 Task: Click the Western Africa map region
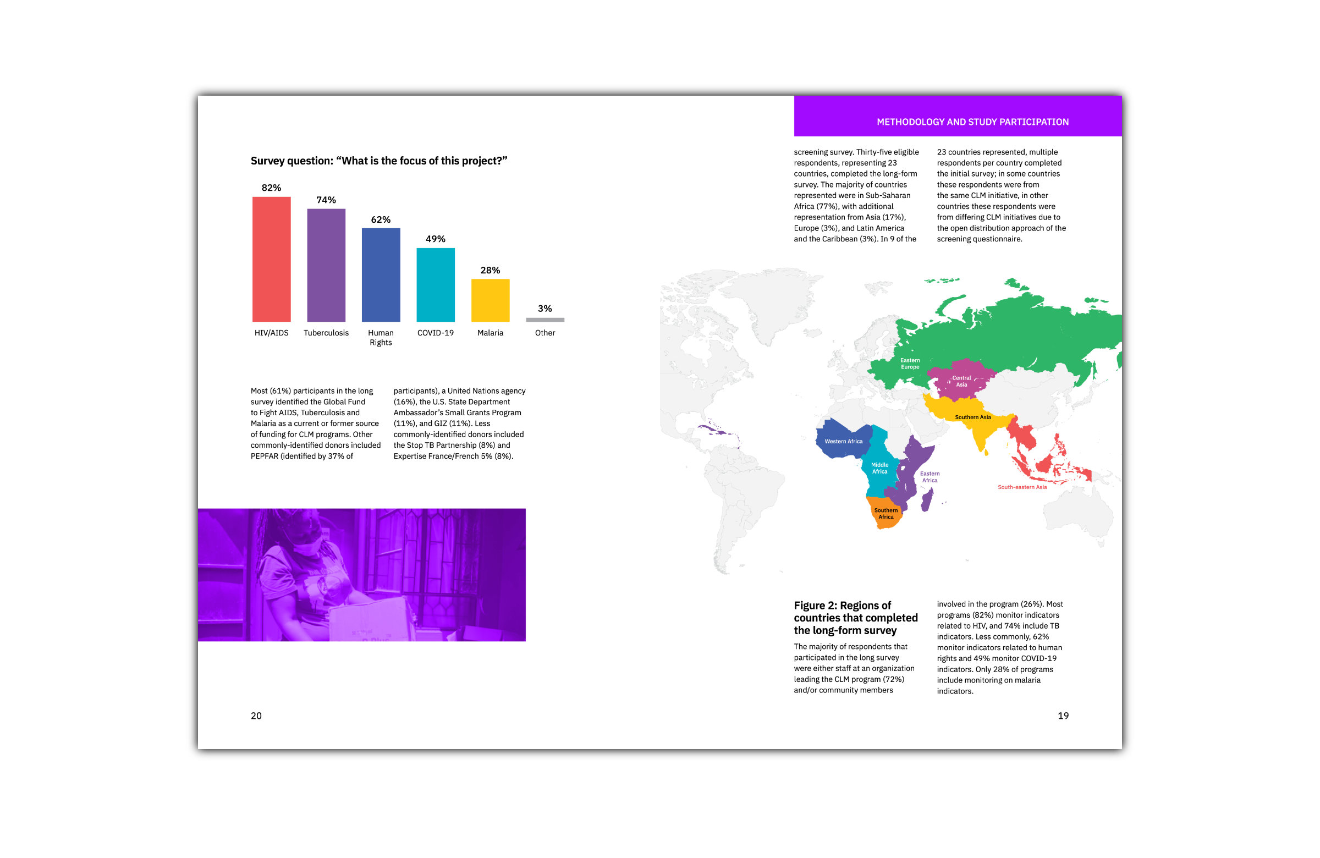[x=843, y=442]
